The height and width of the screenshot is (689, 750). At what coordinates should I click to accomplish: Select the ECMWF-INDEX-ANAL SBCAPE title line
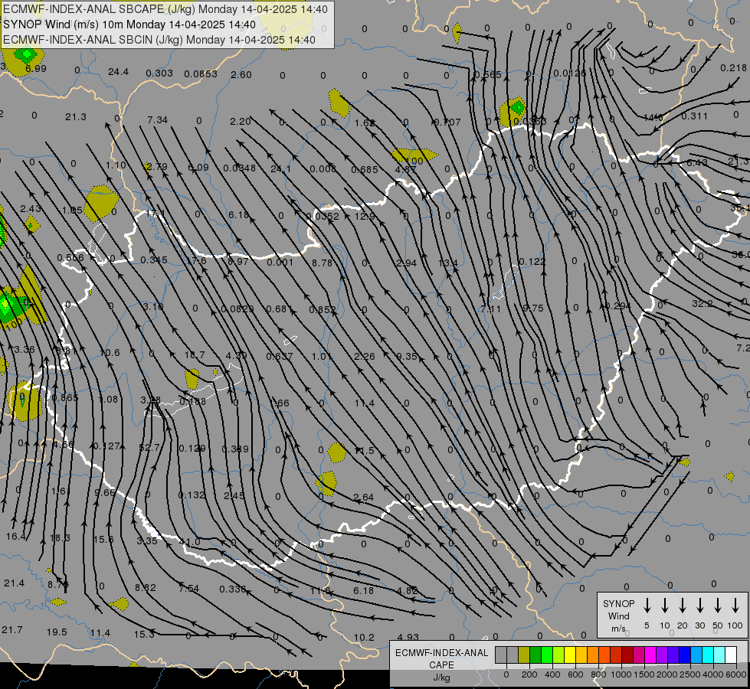[165, 9]
